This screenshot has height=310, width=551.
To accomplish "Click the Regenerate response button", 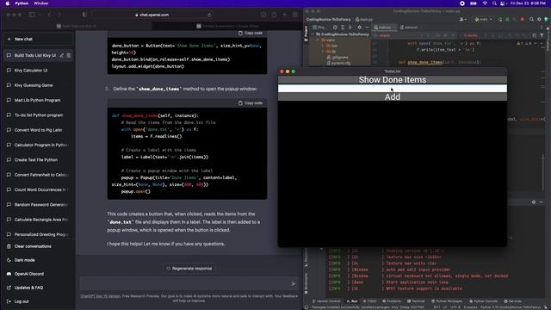I will 189,269.
